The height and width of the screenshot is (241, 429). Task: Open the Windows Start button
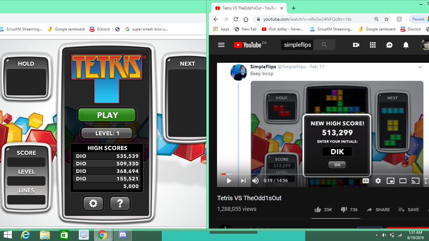point(7,235)
